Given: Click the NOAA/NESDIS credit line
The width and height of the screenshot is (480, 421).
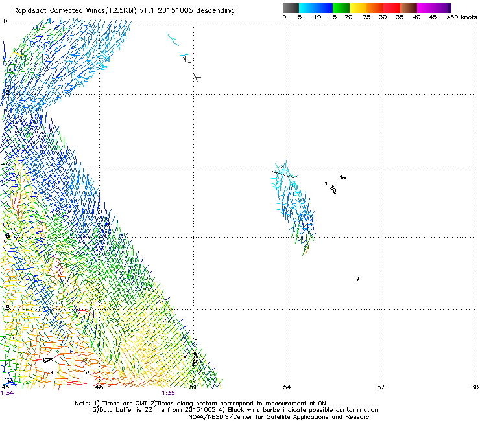Looking at the screenshot, I should pos(280,417).
